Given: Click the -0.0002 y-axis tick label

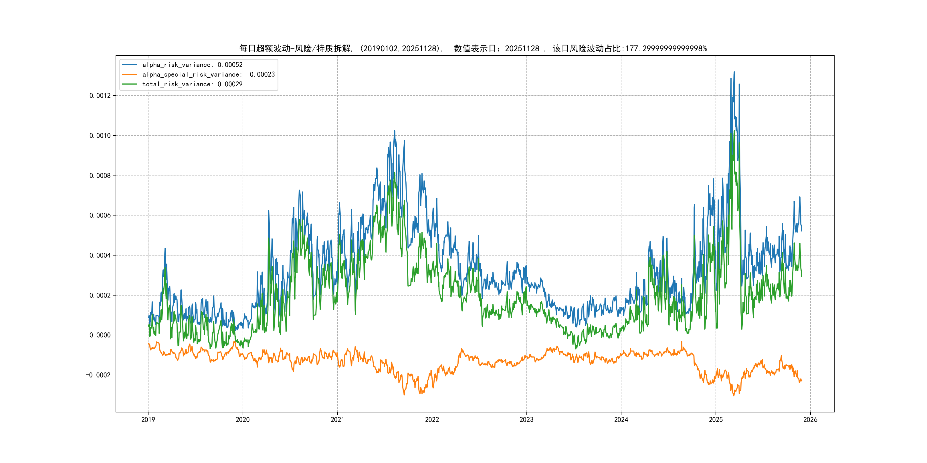Looking at the screenshot, I should pyautogui.click(x=98, y=375).
